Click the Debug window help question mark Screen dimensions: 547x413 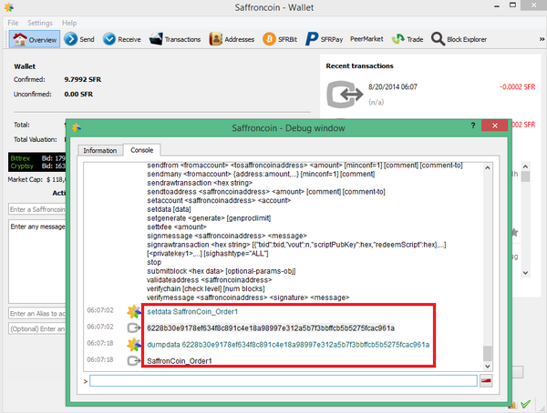coord(473,126)
